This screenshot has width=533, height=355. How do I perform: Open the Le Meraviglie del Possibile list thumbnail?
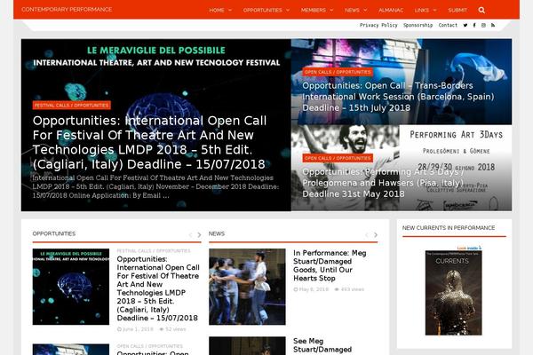tap(71, 287)
